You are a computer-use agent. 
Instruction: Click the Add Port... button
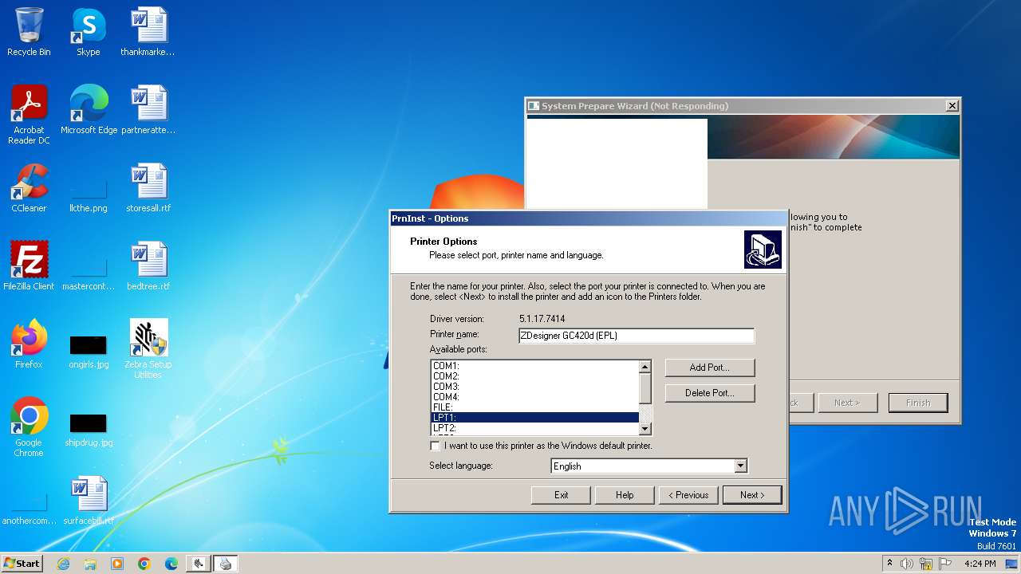click(x=709, y=368)
